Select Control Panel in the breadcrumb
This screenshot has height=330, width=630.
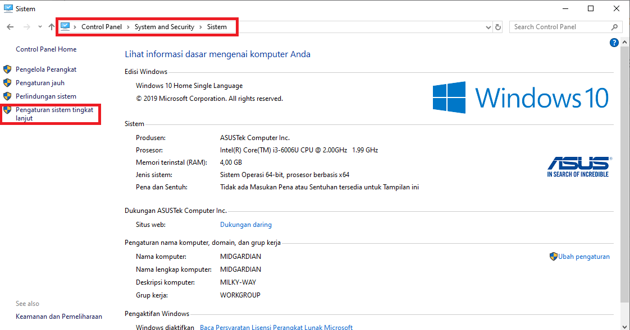[x=102, y=27]
